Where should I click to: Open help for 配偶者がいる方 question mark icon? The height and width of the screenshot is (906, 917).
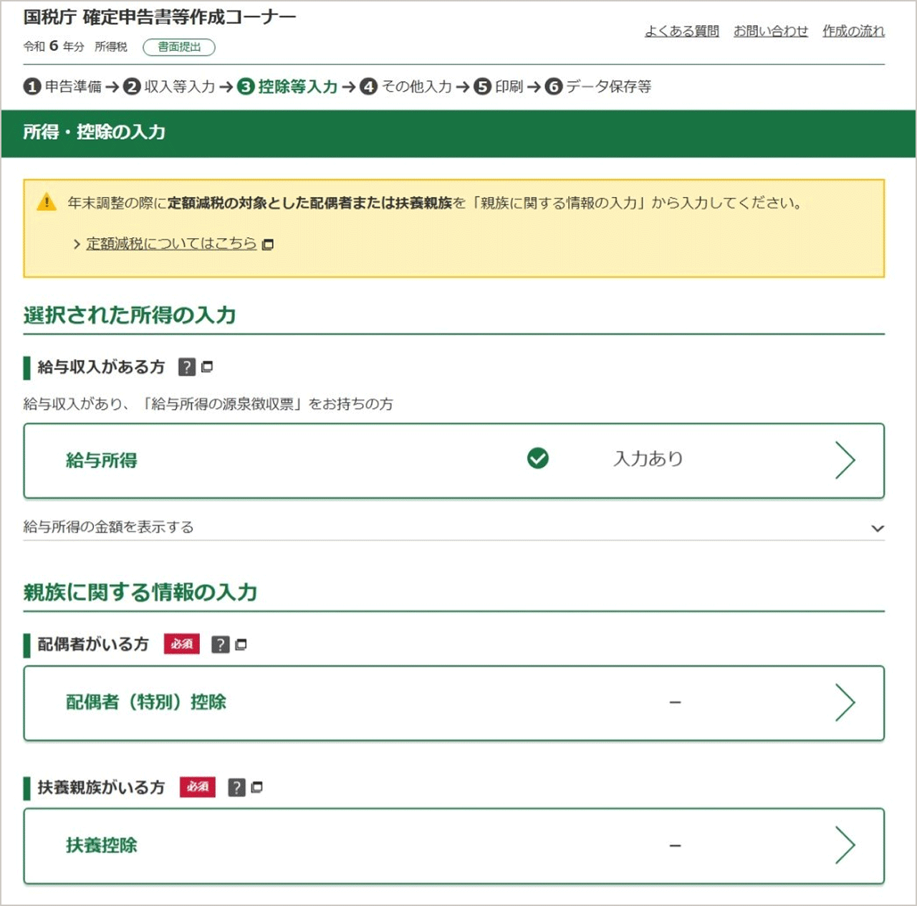click(221, 644)
